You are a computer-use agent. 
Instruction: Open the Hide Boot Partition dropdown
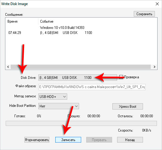(59, 106)
